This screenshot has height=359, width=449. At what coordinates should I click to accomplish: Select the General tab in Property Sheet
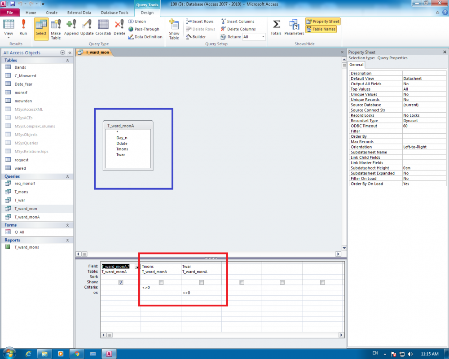tap(357, 65)
